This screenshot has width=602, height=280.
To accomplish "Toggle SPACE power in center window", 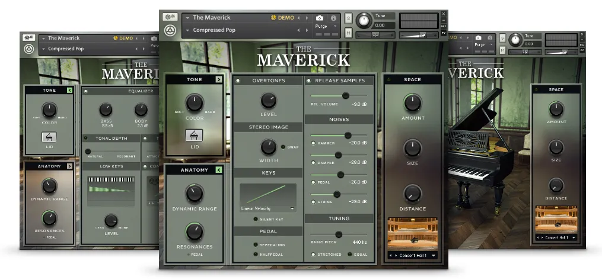I will (388, 80).
